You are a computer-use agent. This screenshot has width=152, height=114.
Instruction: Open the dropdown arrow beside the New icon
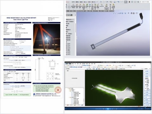click(105, 2)
